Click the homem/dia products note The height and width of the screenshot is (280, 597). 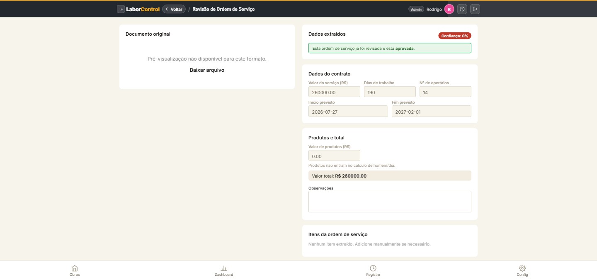pyautogui.click(x=352, y=165)
